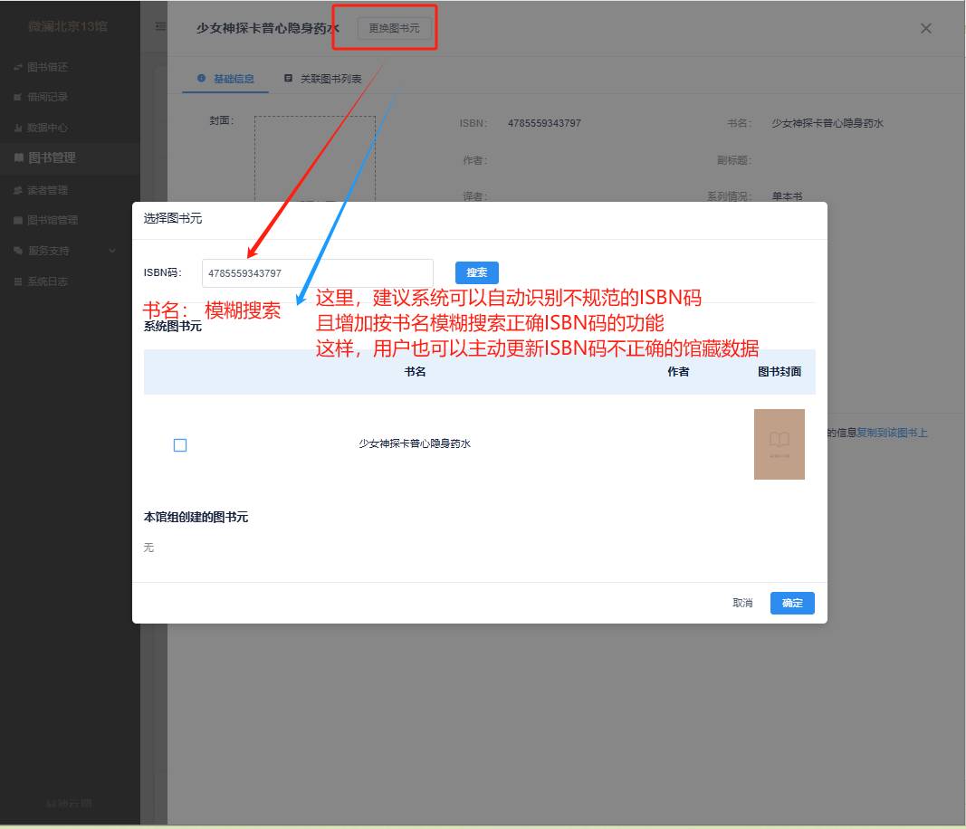Open the 服务支持 sidebar menu
This screenshot has width=966, height=829.
click(49, 251)
